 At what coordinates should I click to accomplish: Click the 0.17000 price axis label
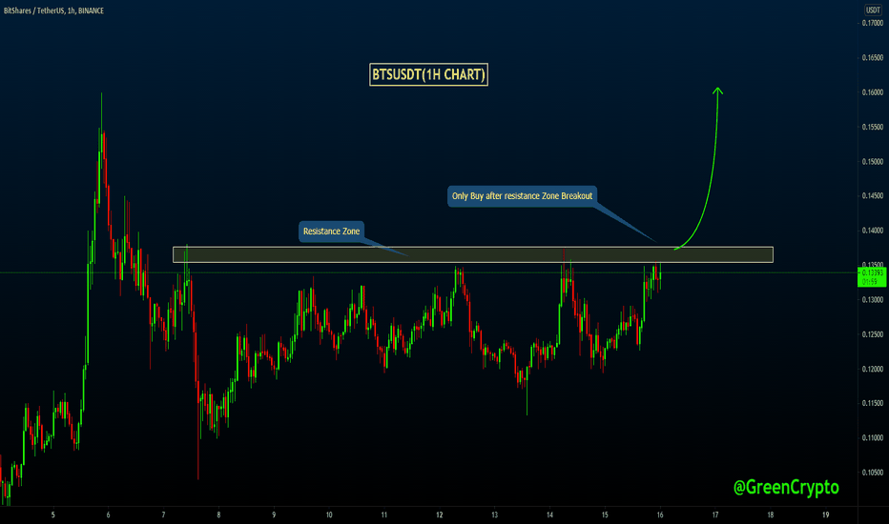873,23
